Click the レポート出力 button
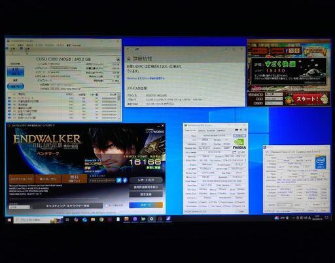The height and width of the screenshot is (263, 335). pos(146,180)
